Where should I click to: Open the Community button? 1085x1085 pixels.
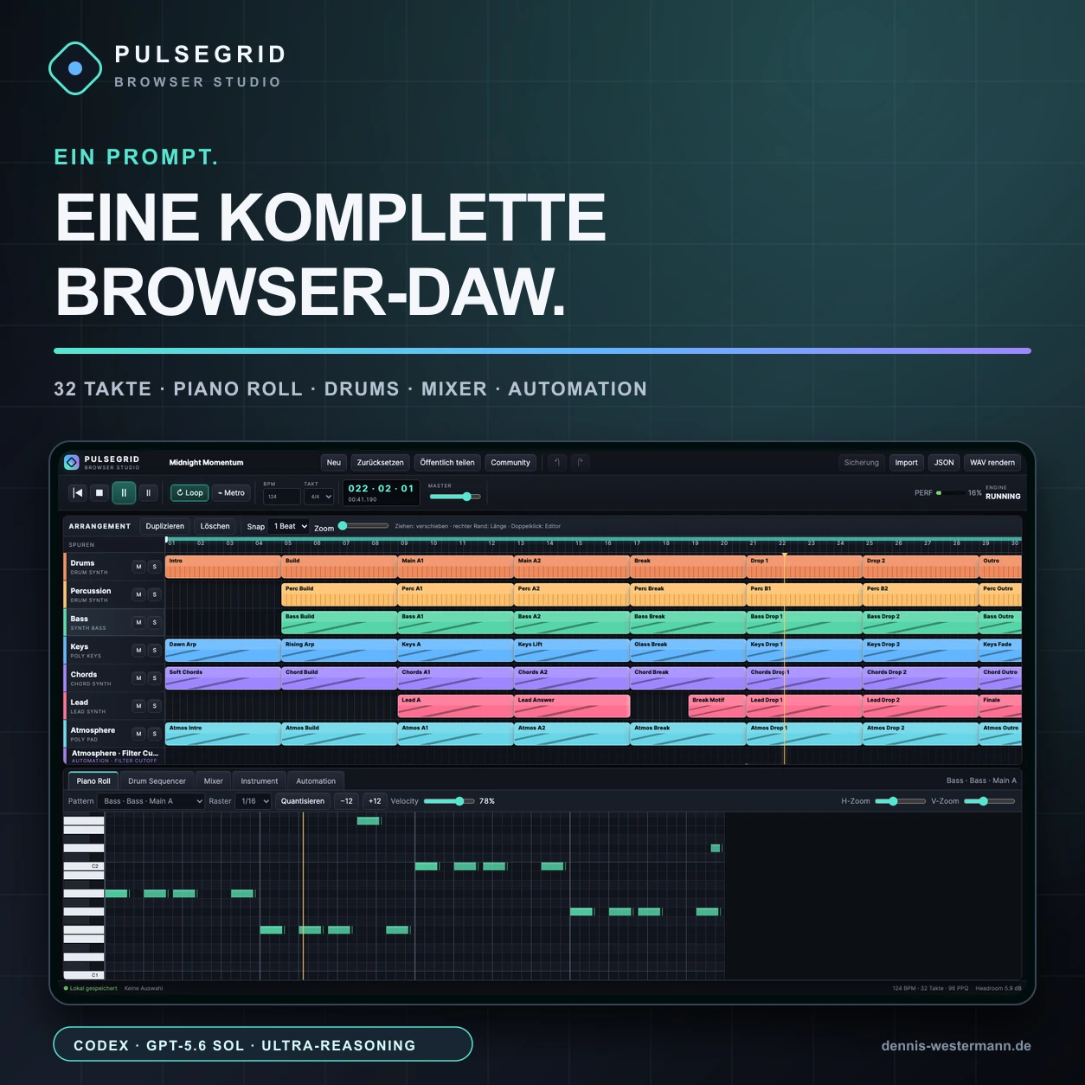pos(510,462)
